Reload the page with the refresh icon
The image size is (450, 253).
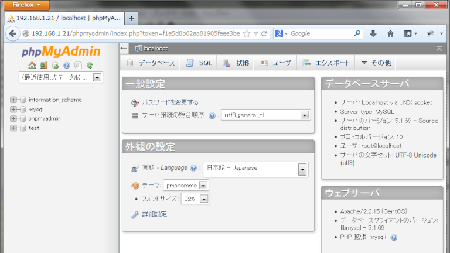[x=264, y=34]
